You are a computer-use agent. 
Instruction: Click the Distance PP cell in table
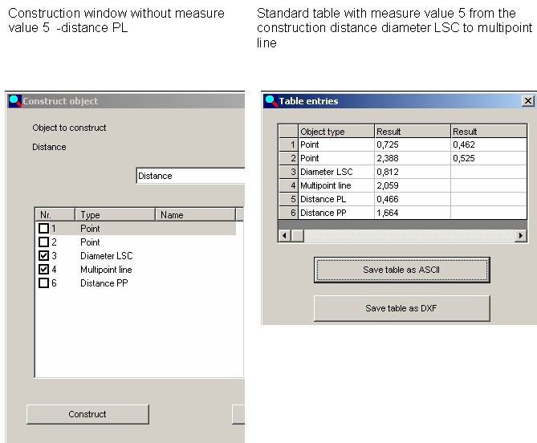click(336, 213)
